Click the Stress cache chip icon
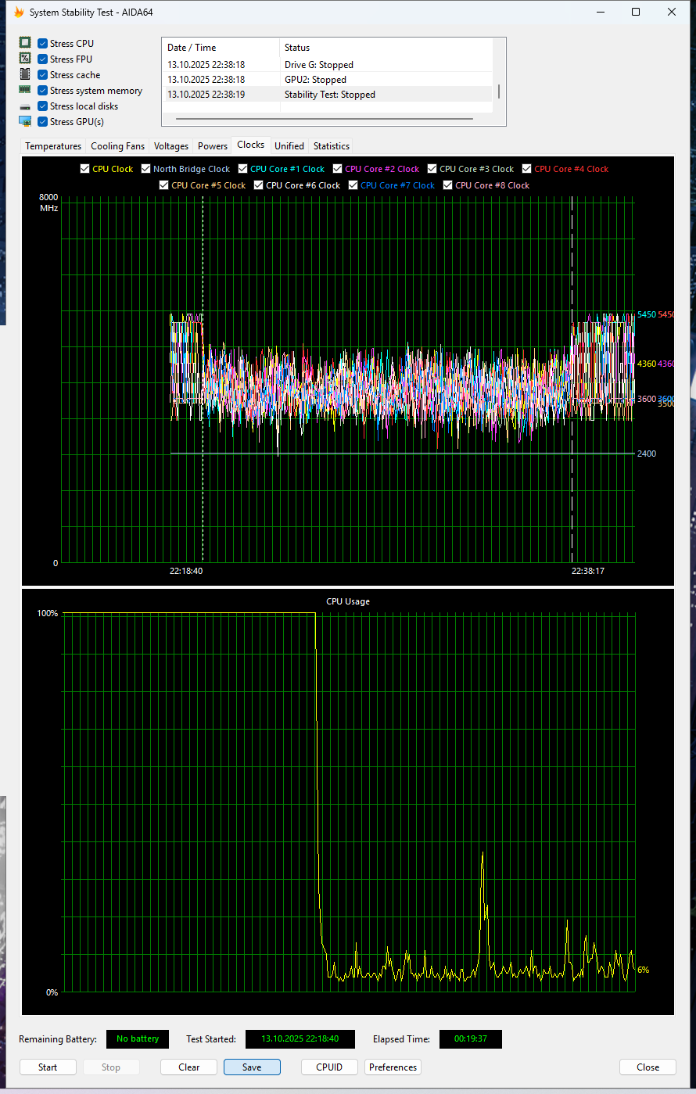 click(x=24, y=74)
